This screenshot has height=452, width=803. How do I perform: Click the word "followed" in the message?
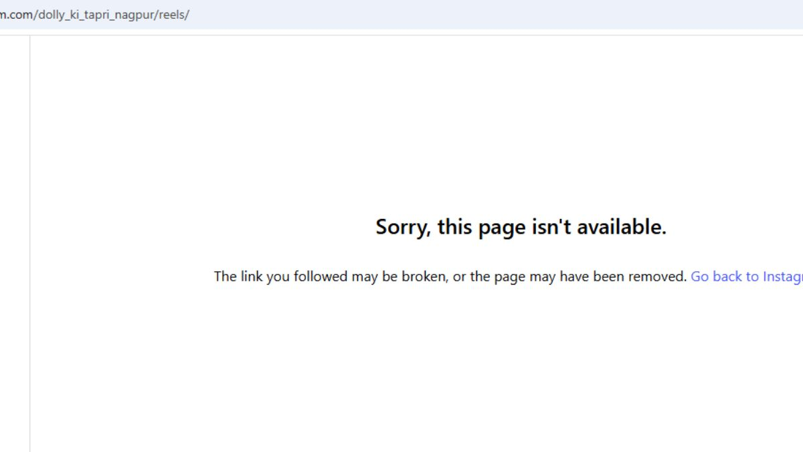click(321, 277)
